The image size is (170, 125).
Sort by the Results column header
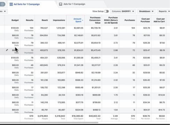click(29, 20)
